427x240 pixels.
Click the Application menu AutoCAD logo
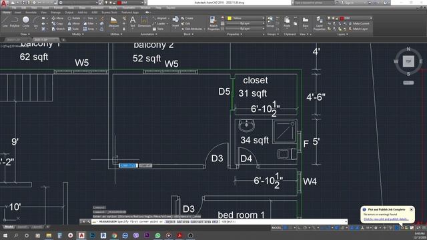pyautogui.click(x=4, y=3)
